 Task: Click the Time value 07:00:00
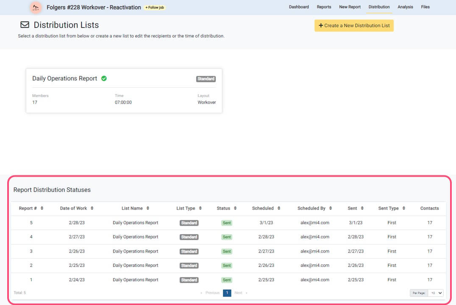pos(123,103)
